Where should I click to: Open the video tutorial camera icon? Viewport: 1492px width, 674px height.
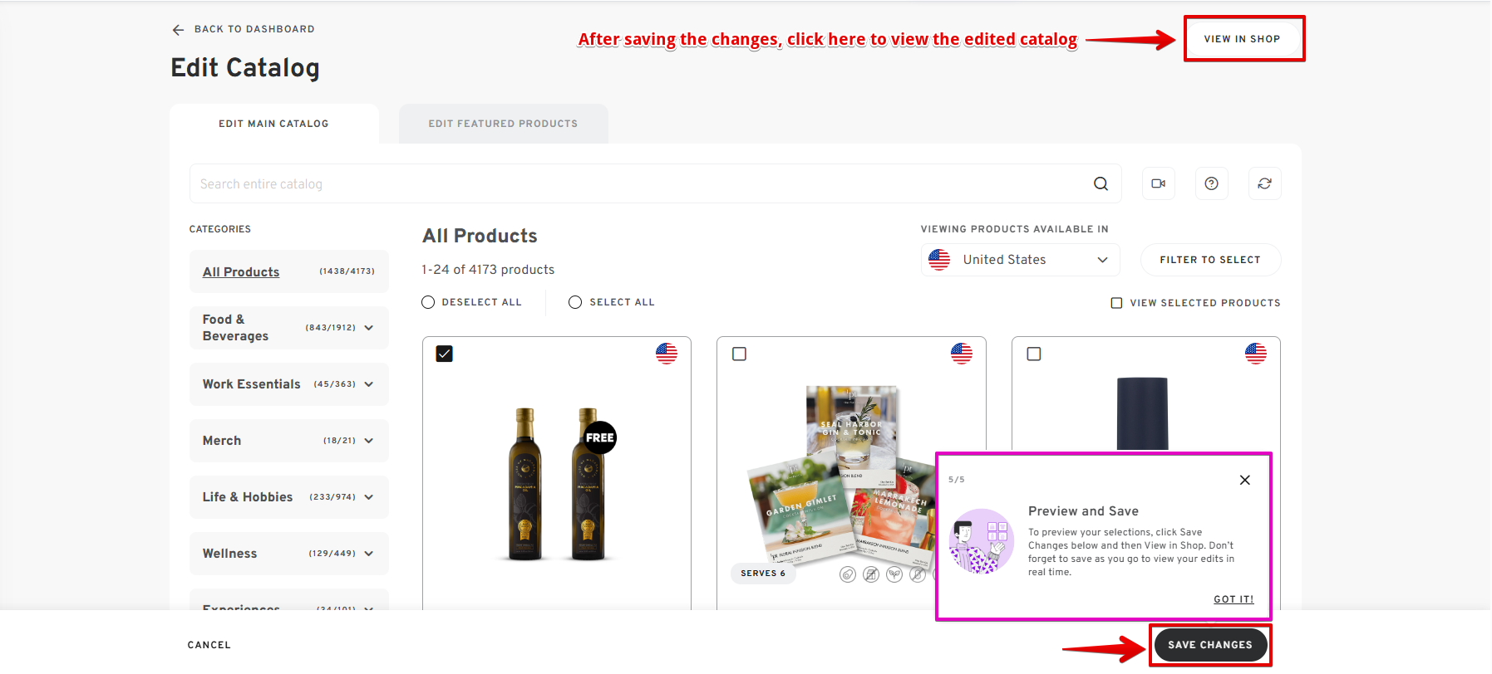(x=1158, y=183)
